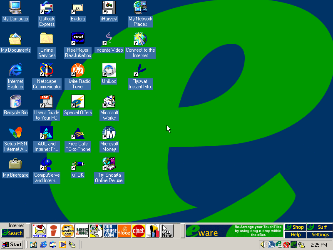Open the Hiwire Radio Tuner shortcut
The height and width of the screenshot is (250, 333).
click(78, 70)
